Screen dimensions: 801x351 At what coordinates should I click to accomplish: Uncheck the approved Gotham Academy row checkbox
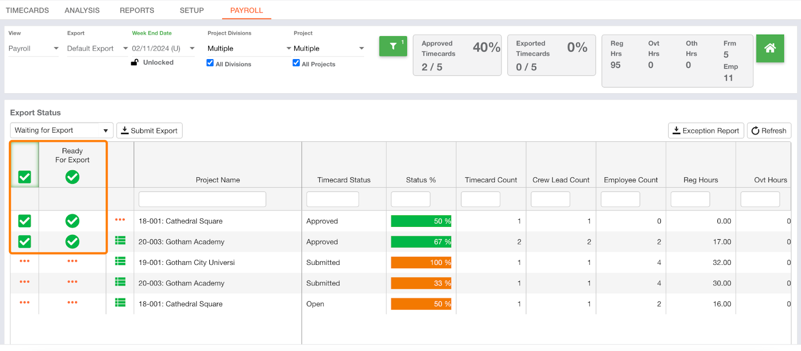click(25, 241)
